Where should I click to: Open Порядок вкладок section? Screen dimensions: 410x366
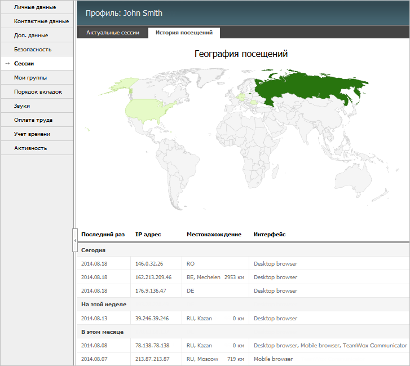(x=37, y=92)
